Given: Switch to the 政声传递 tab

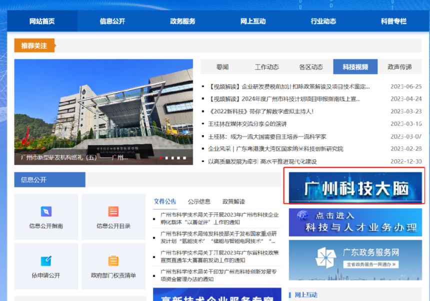Looking at the screenshot, I should pos(399,67).
